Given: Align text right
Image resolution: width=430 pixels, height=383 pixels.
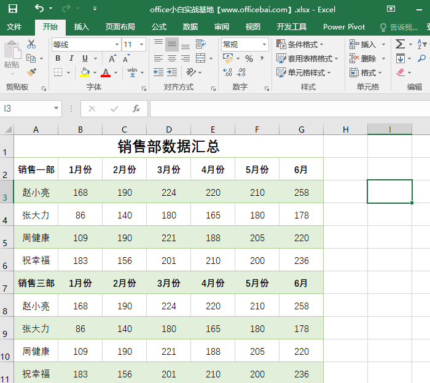Looking at the screenshot, I should (186, 58).
